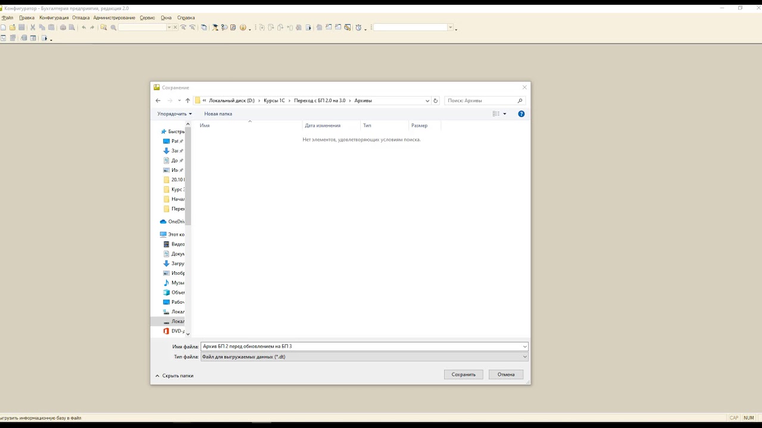Image resolution: width=762 pixels, height=428 pixels.
Task: Open the Правка menu
Action: pyautogui.click(x=27, y=18)
